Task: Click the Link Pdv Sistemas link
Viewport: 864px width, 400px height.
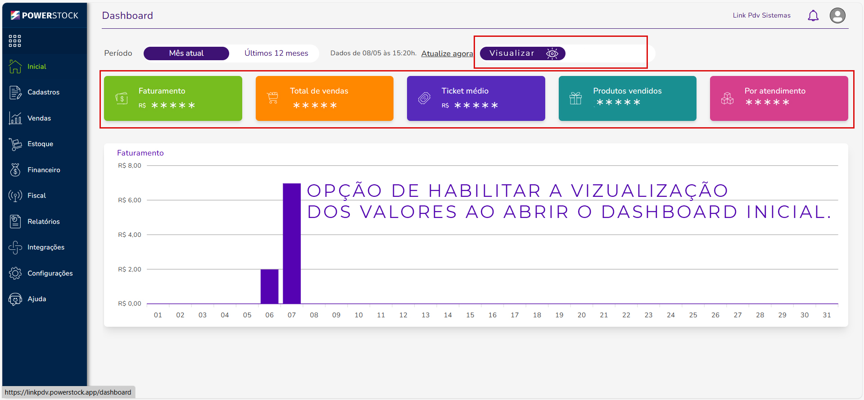Action: tap(761, 15)
